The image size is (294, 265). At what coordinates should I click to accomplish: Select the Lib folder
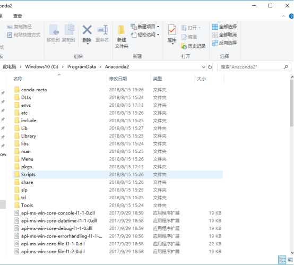pos(118,129)
